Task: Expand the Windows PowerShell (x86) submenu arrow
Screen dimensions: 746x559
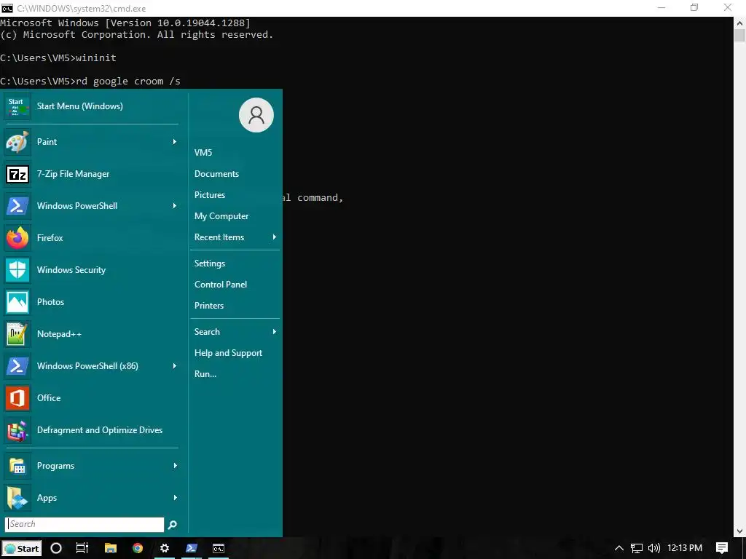Action: pyautogui.click(x=175, y=366)
